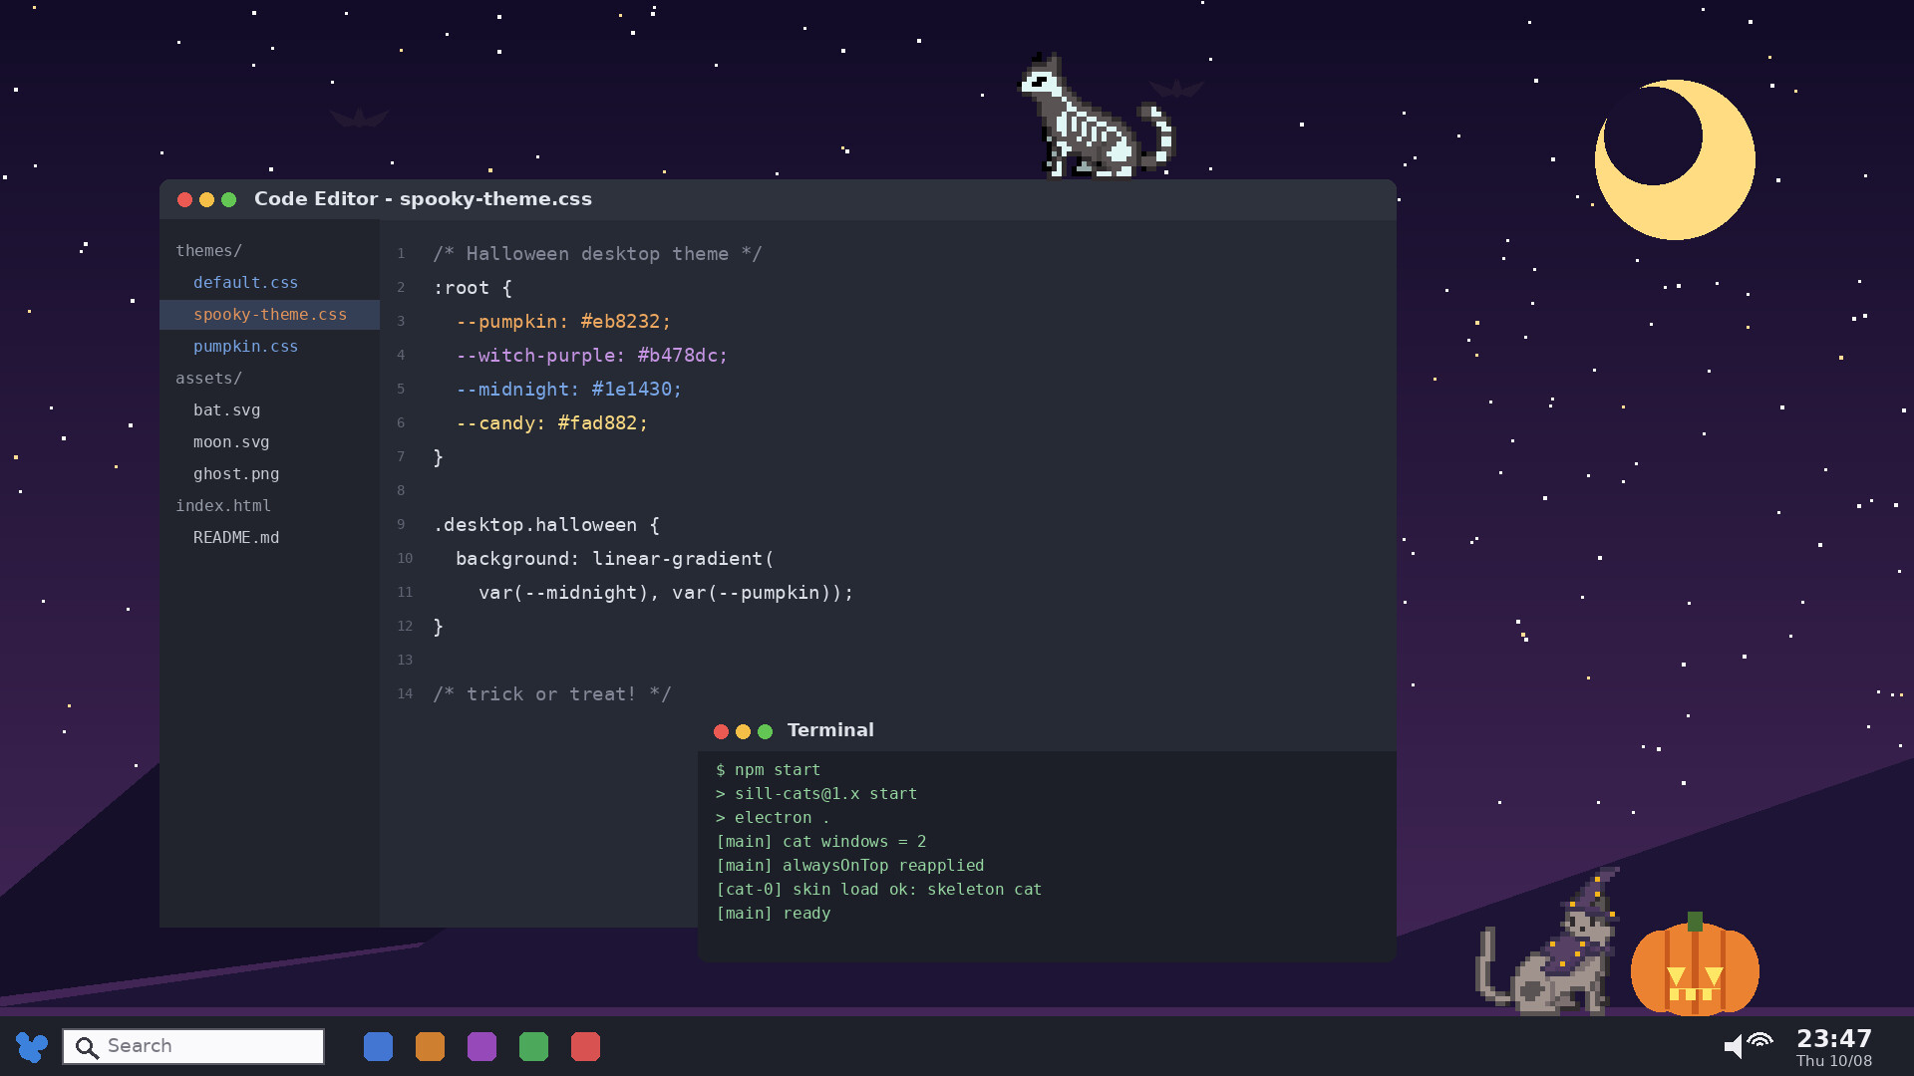Image resolution: width=1914 pixels, height=1076 pixels.
Task: Click the trick or treat comment
Action: (x=552, y=694)
